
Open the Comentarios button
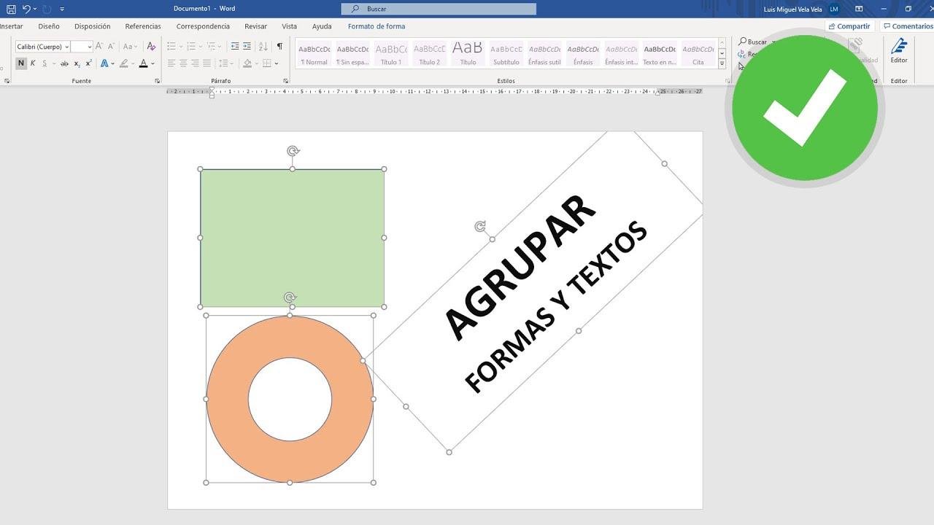[907, 26]
